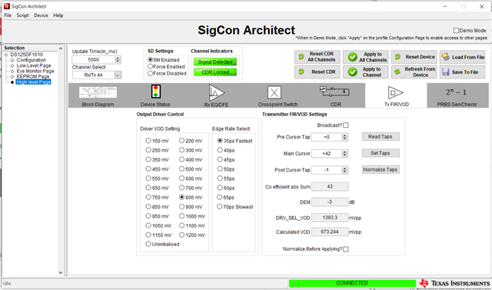The height and width of the screenshot is (290, 492).
Task: Click Apply to All Channels
Action: click(366, 57)
